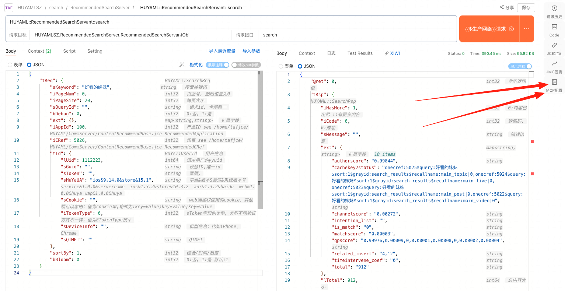Open the Code sidebar panel
The height and width of the screenshot is (291, 565).
coord(554,30)
